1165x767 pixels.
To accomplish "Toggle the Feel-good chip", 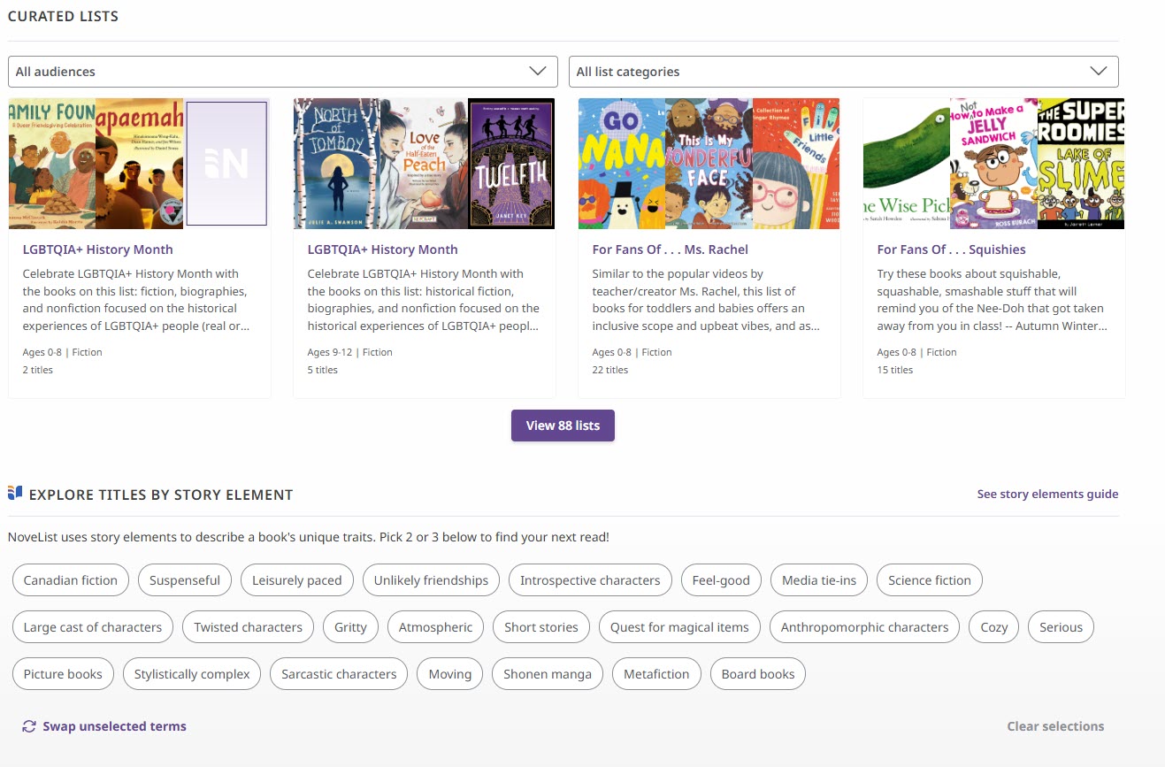I will click(x=721, y=580).
